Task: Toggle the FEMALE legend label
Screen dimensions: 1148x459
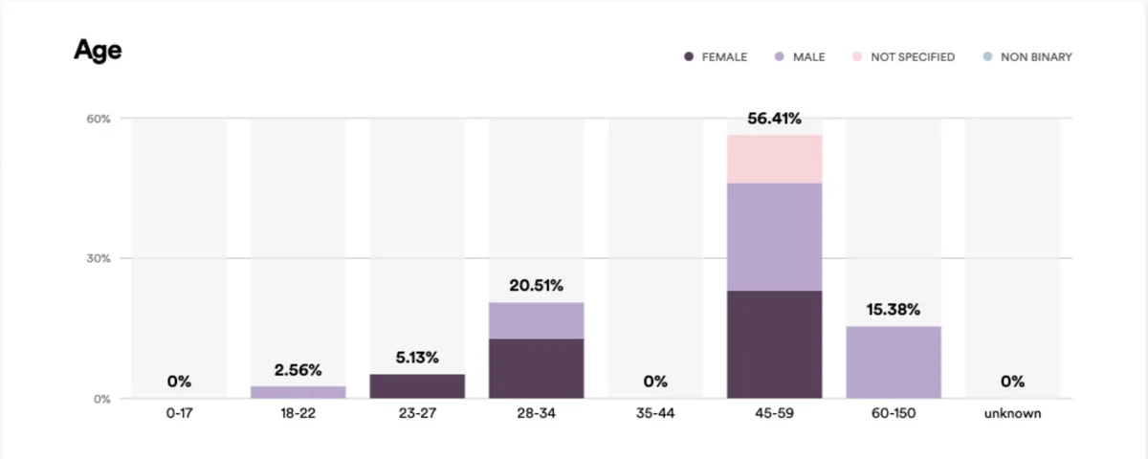Action: click(x=724, y=57)
